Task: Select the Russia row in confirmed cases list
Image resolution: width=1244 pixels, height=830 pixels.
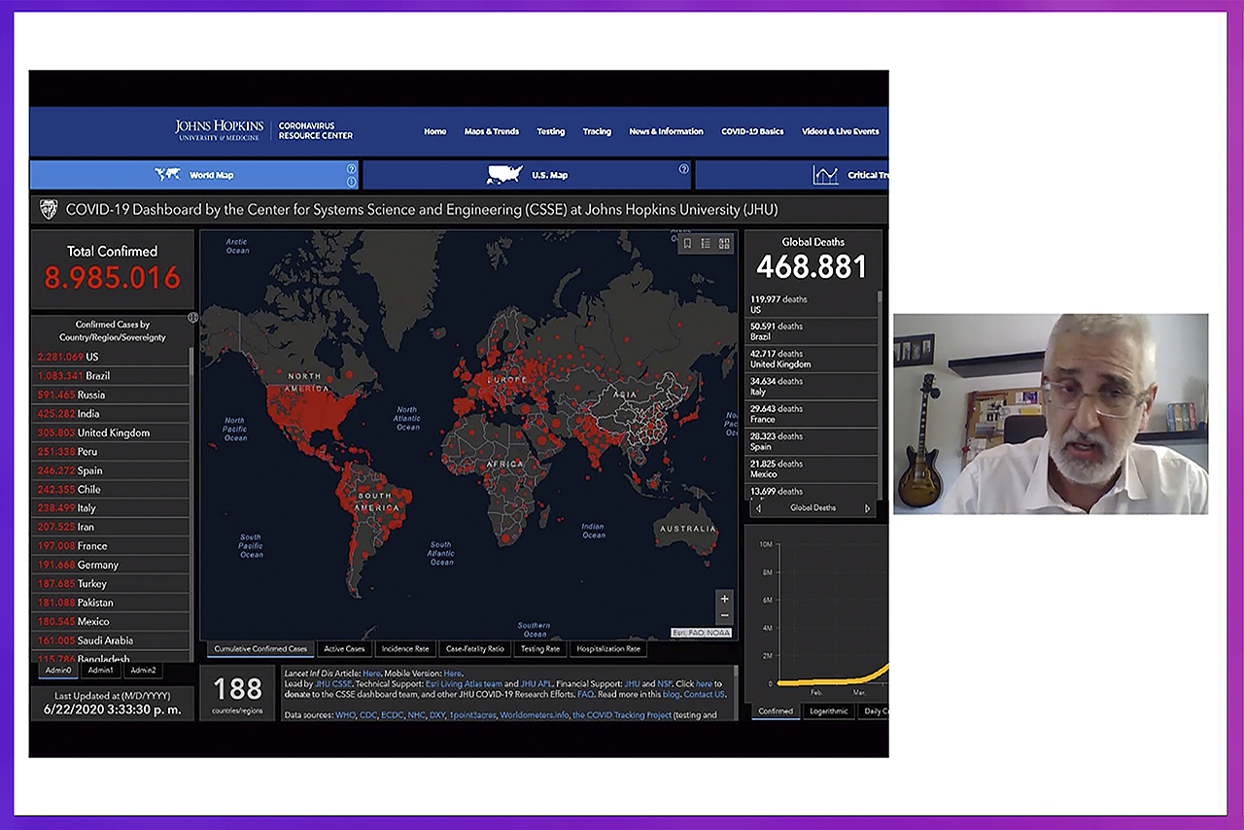Action: 112,395
